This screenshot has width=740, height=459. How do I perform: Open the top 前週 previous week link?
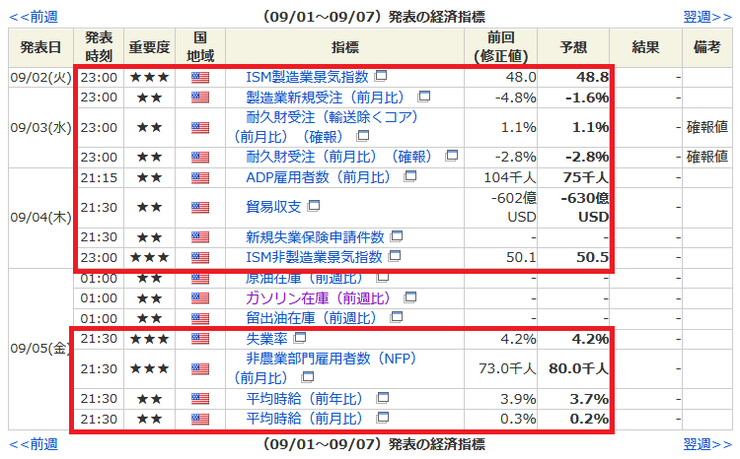tap(33, 17)
